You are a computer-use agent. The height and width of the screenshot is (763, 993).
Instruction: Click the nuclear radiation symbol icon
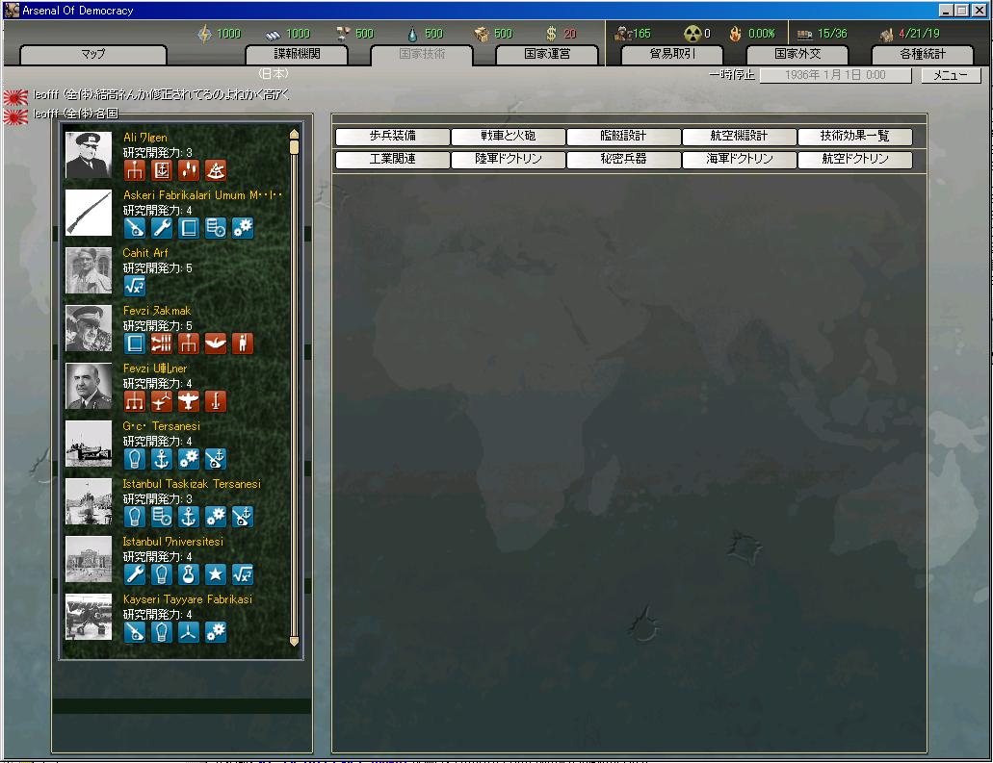tap(692, 34)
